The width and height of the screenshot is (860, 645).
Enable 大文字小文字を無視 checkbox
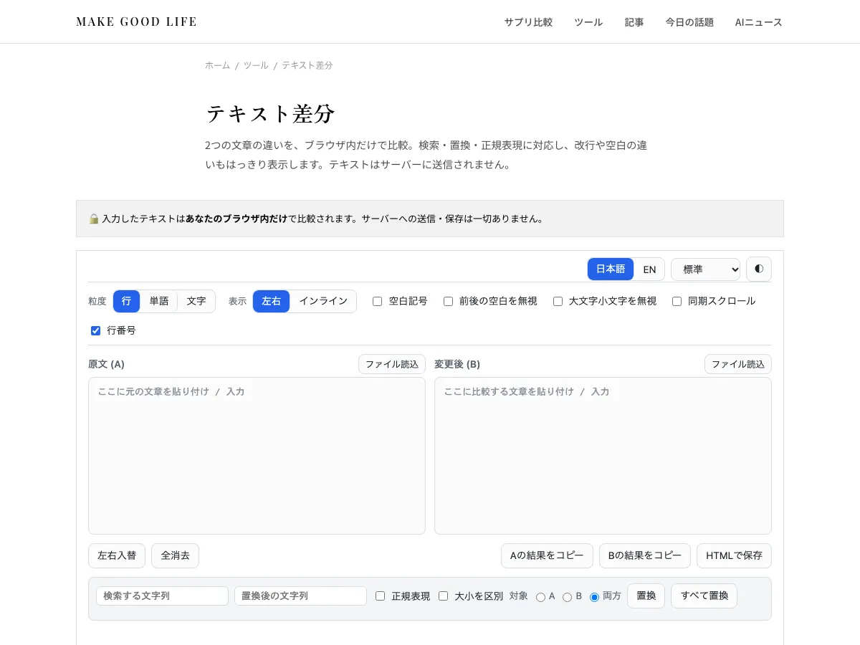click(558, 302)
